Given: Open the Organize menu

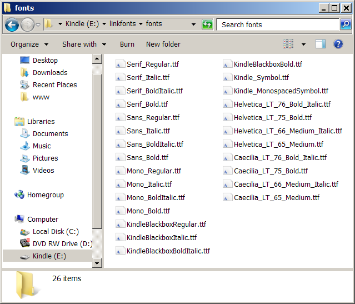Looking at the screenshot, I should [x=29, y=44].
